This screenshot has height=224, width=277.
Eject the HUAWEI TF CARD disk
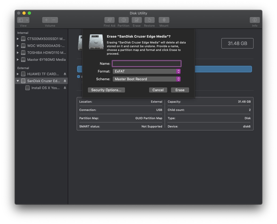click(65, 74)
